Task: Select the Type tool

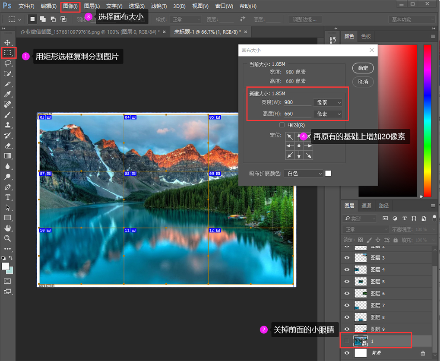Action: tap(7, 197)
